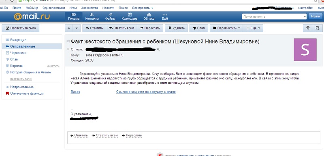
Task: Click the bottom Переслать link
Action: [134, 135]
